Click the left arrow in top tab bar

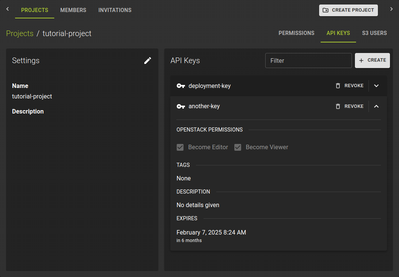tap(8, 9)
